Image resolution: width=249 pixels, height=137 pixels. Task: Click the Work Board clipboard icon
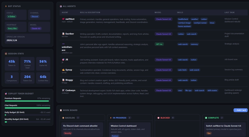coord(61,110)
